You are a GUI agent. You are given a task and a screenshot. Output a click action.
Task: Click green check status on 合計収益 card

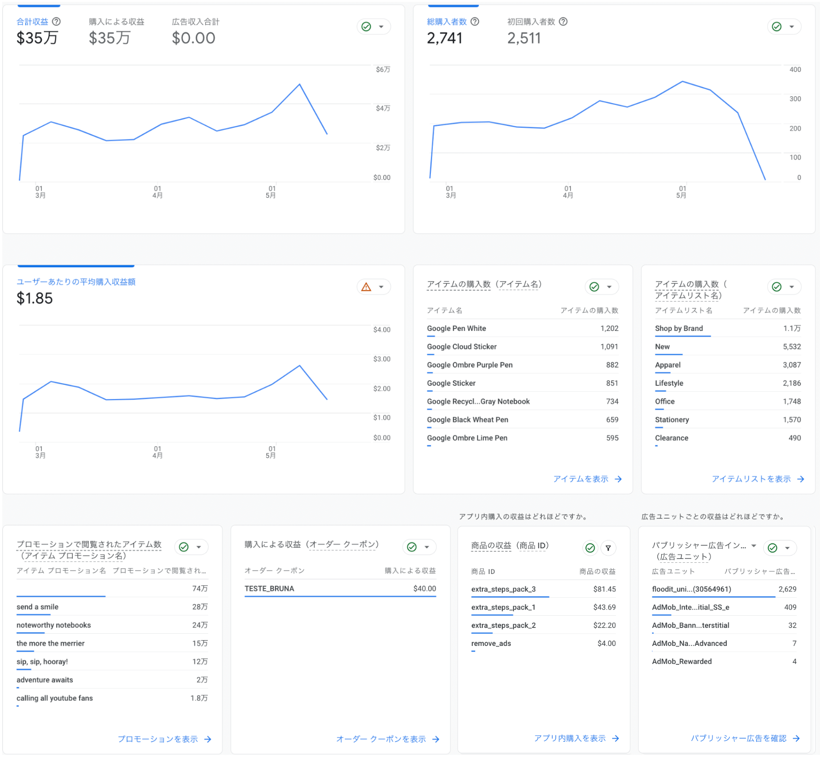[x=366, y=27]
